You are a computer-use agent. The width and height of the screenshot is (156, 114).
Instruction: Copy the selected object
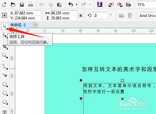click(x=51, y=5)
